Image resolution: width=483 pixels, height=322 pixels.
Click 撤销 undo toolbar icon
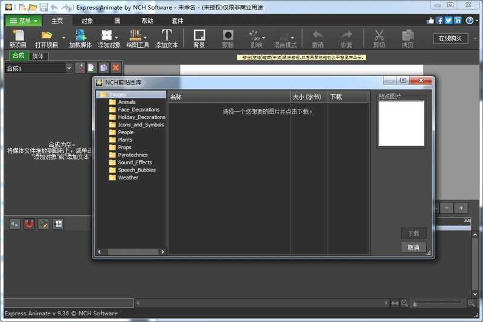click(318, 39)
